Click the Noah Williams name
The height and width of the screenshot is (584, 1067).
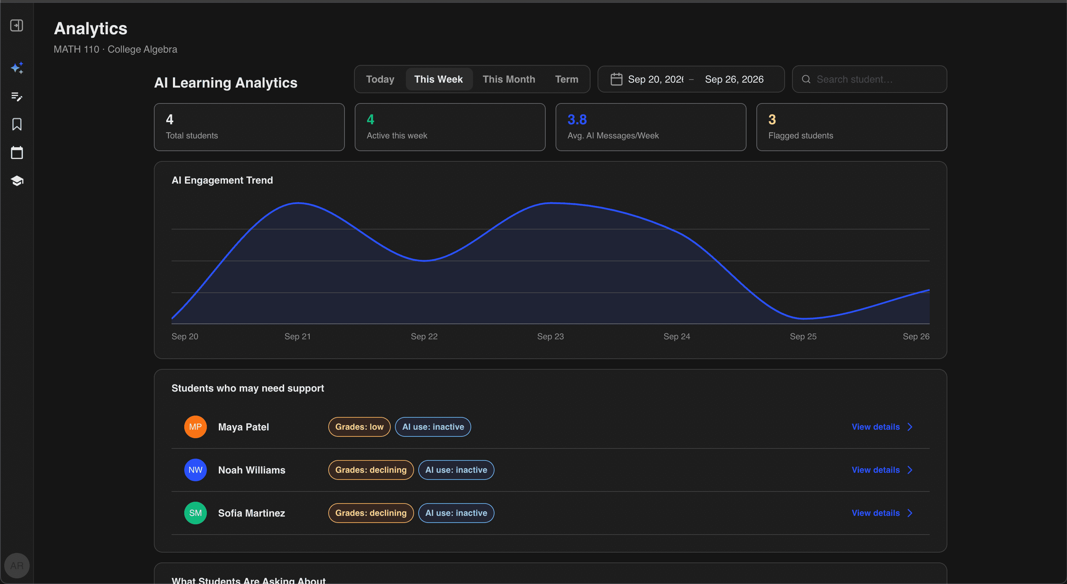(252, 470)
